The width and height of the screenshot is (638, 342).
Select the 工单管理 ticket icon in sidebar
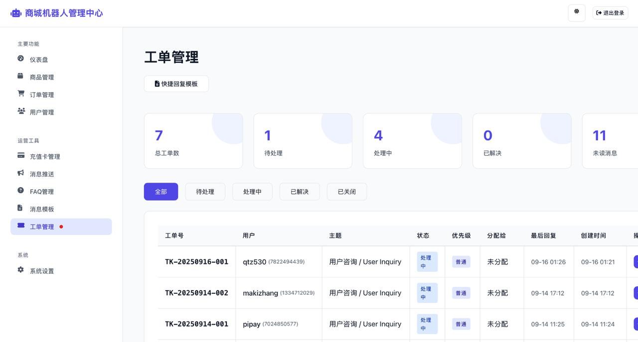click(x=20, y=226)
